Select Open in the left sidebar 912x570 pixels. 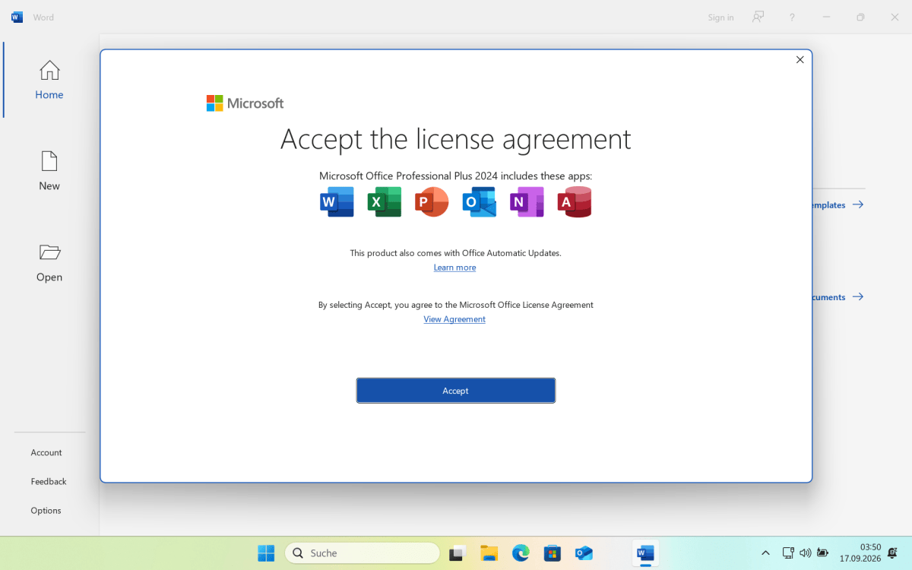(49, 262)
